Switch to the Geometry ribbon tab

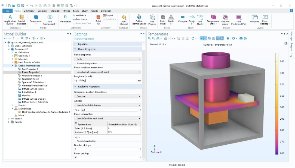[42, 11]
